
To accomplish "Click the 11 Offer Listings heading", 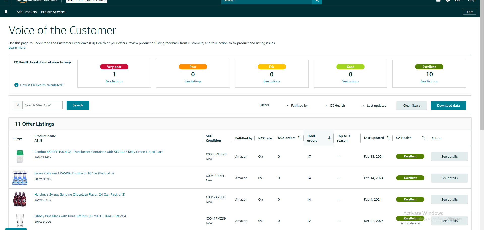I will coord(35,124).
